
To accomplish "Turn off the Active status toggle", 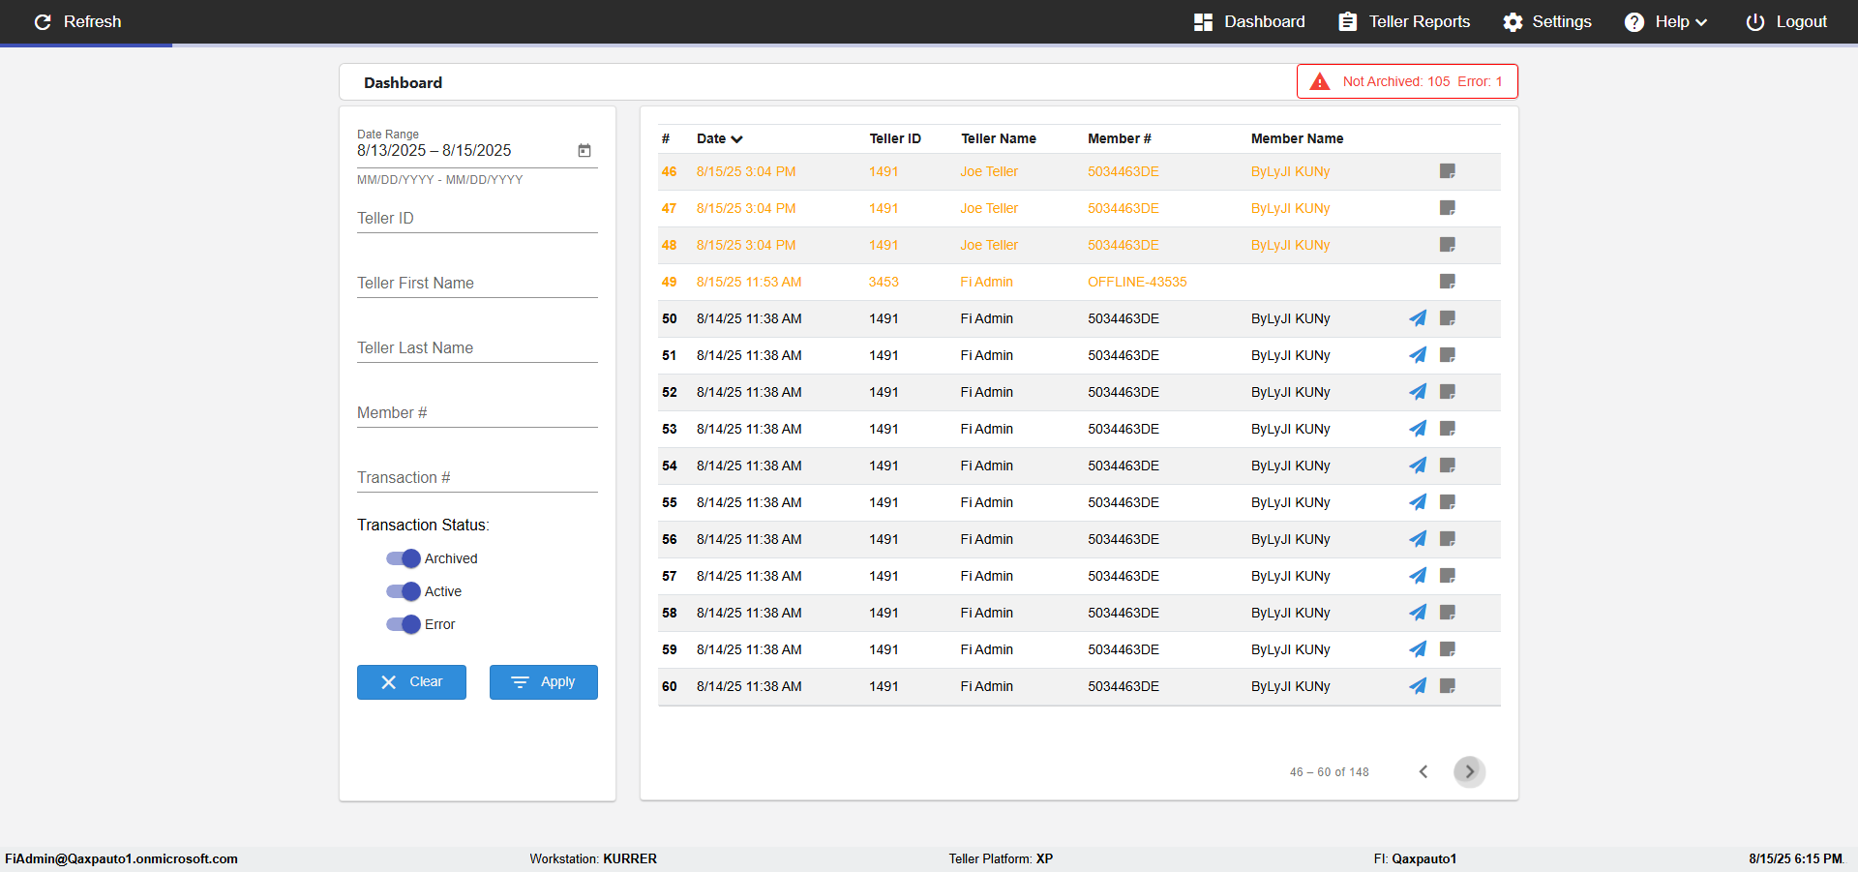I will click(x=404, y=591).
